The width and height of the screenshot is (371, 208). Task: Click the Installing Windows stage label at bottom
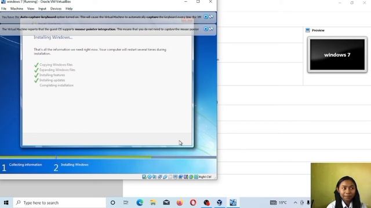[75, 165]
